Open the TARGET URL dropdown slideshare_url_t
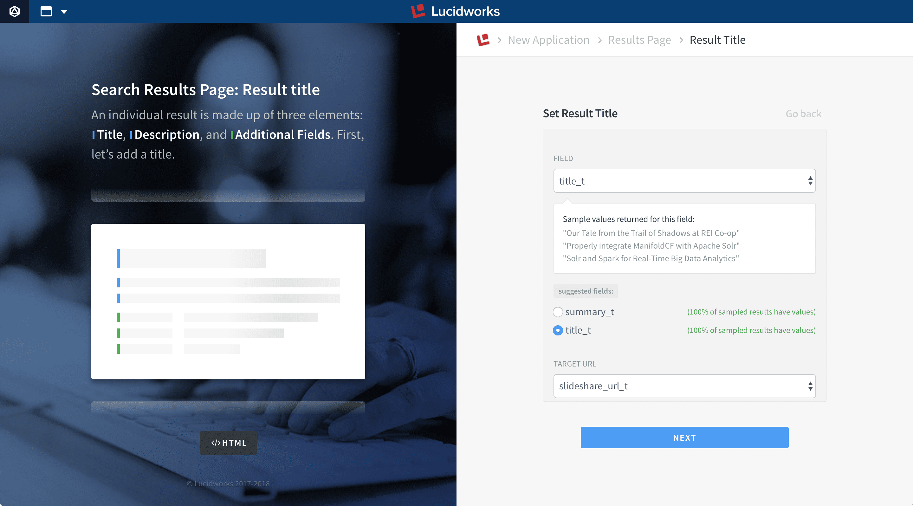The image size is (913, 506). click(684, 386)
